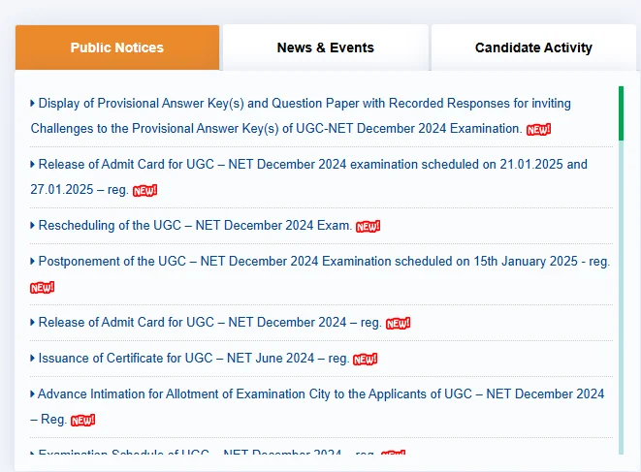Click the NEW badge after Provisional Answer Key notice
The image size is (641, 472).
click(538, 130)
